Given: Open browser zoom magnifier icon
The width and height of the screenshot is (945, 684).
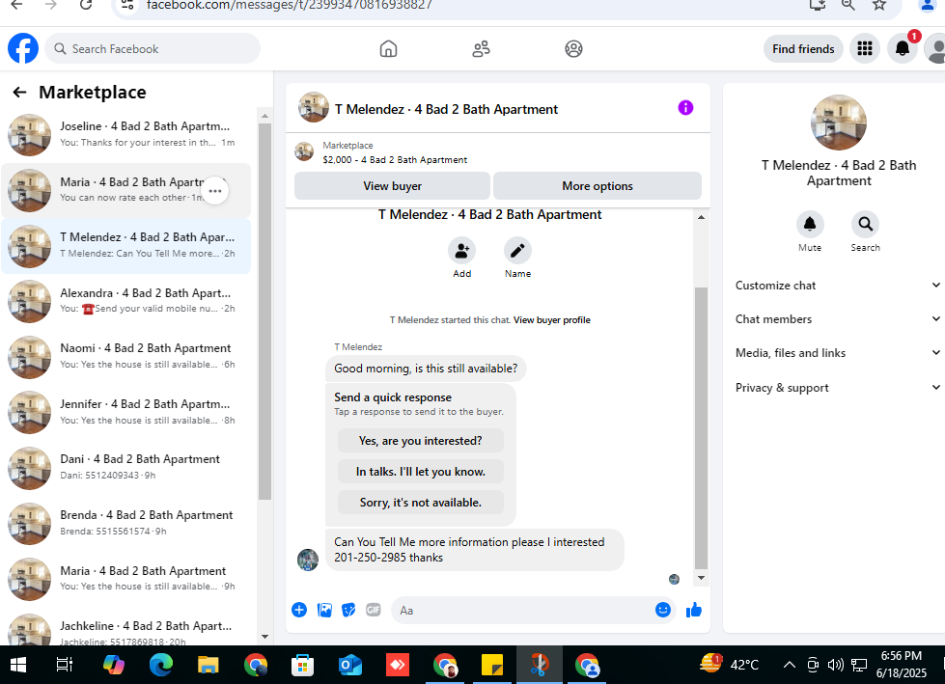Looking at the screenshot, I should point(848,5).
